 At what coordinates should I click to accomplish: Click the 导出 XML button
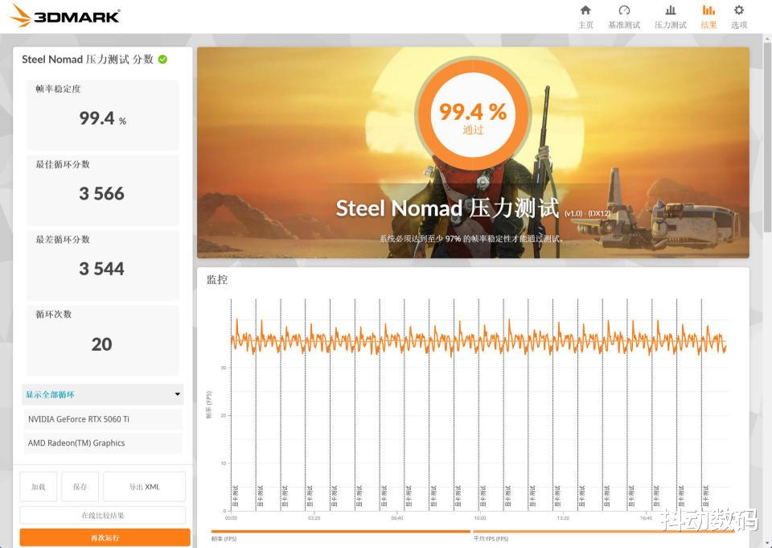click(x=144, y=486)
